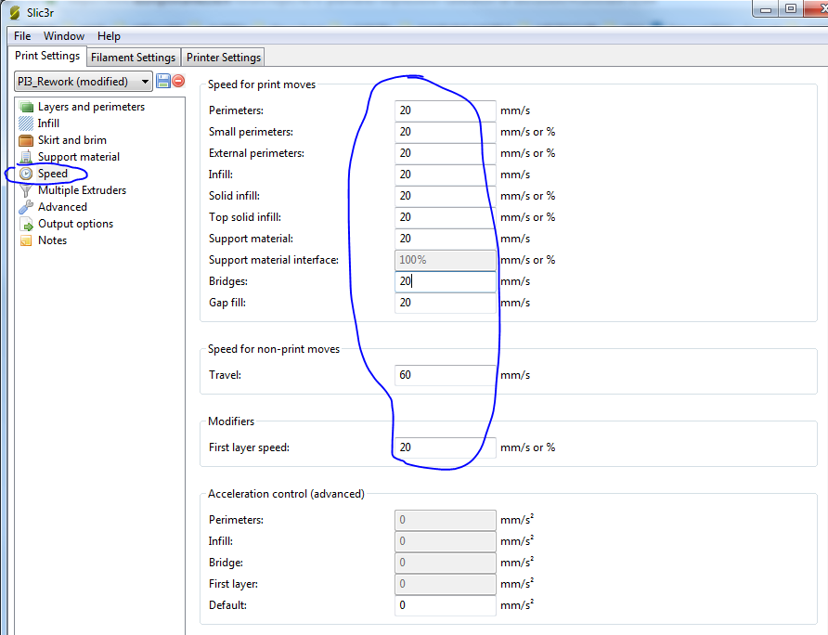Screen dimensions: 828x635
Task: Select the Notes page
Action: 52,240
